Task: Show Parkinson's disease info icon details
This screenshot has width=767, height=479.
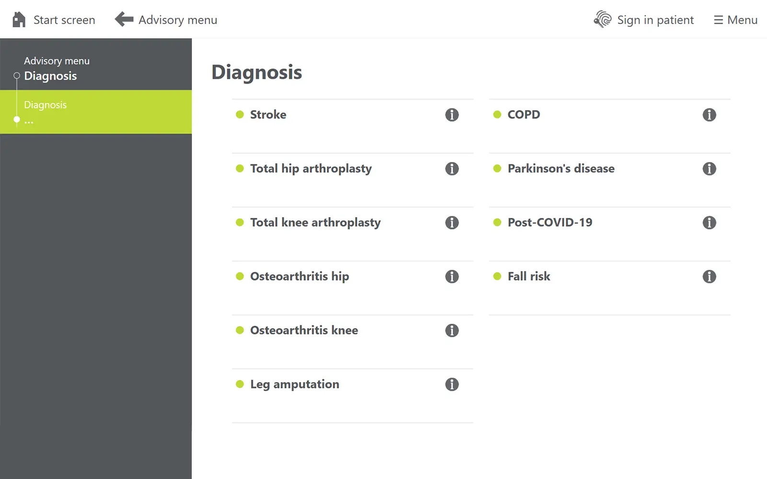Action: 709,169
